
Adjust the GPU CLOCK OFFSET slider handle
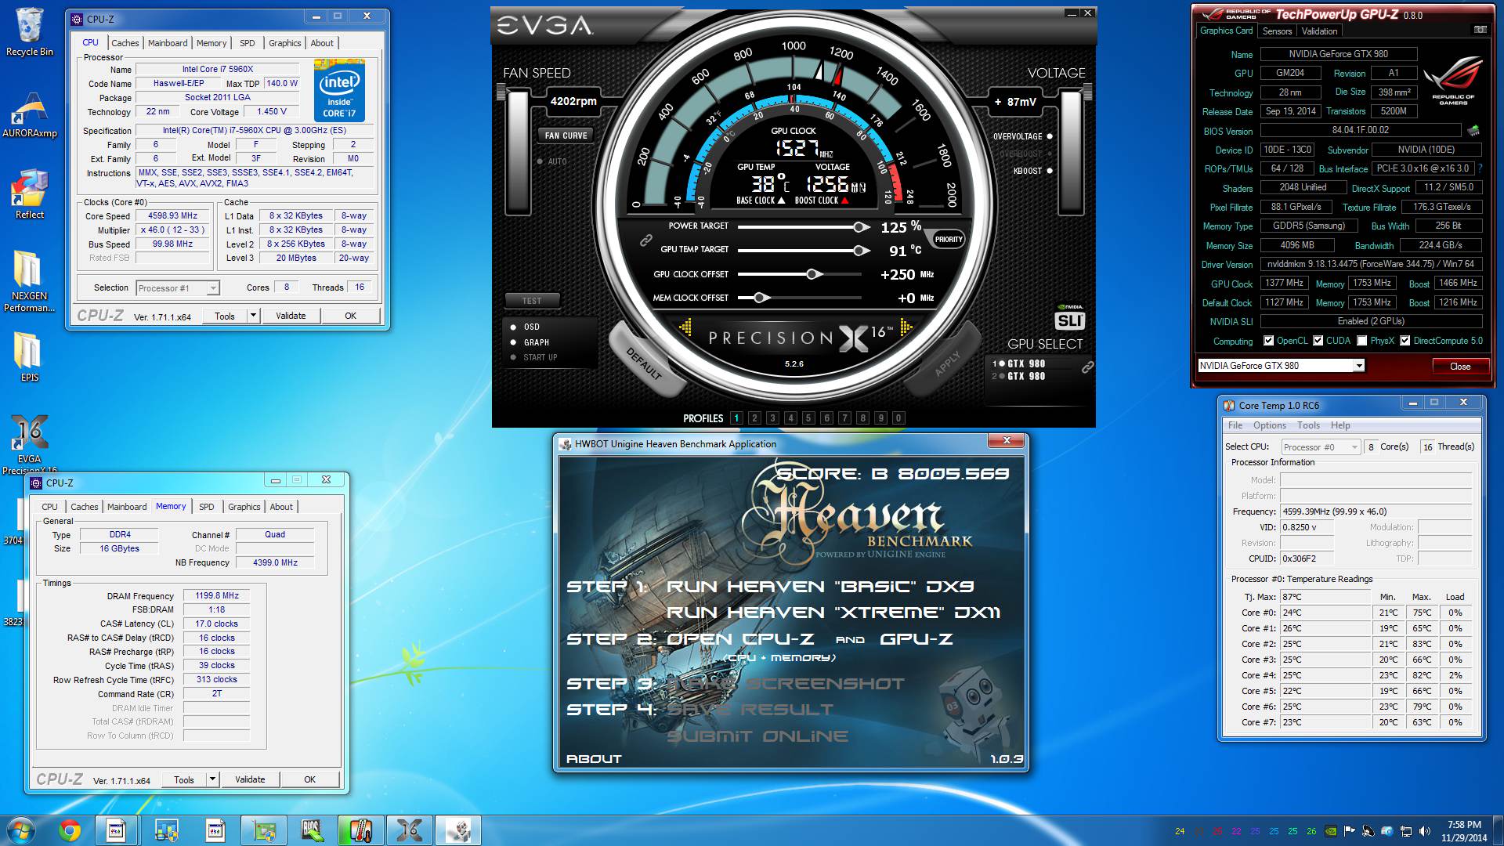point(814,274)
